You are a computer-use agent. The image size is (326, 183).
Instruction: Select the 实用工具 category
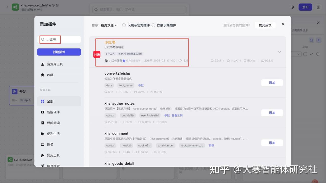59,155
